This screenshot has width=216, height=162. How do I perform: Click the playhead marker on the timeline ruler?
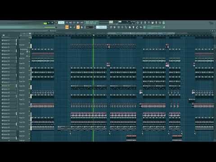coord(94,35)
